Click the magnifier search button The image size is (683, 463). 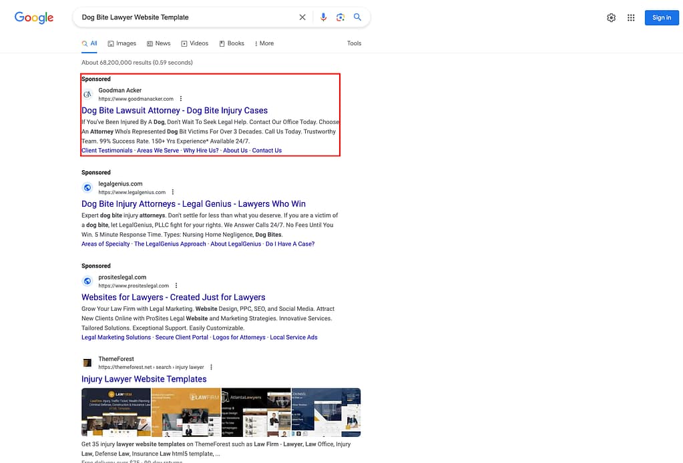point(357,17)
